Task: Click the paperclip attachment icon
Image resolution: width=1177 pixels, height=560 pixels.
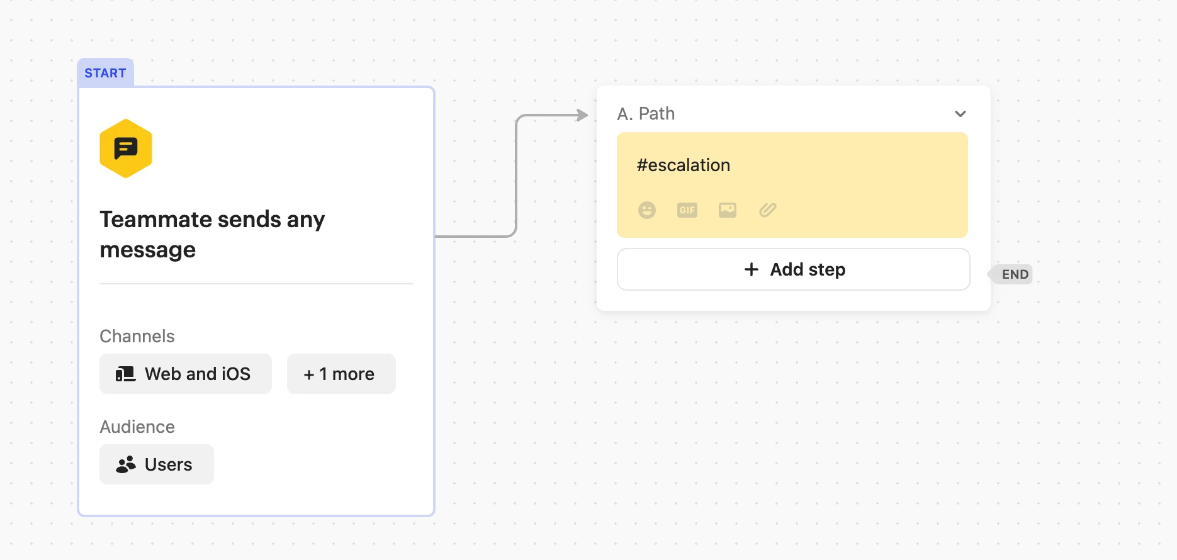Action: pos(768,210)
